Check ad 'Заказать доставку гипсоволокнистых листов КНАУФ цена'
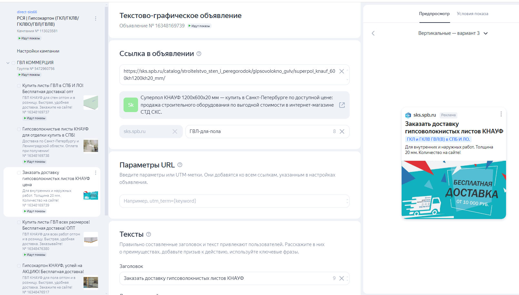This screenshot has width=519, height=295. (19, 173)
